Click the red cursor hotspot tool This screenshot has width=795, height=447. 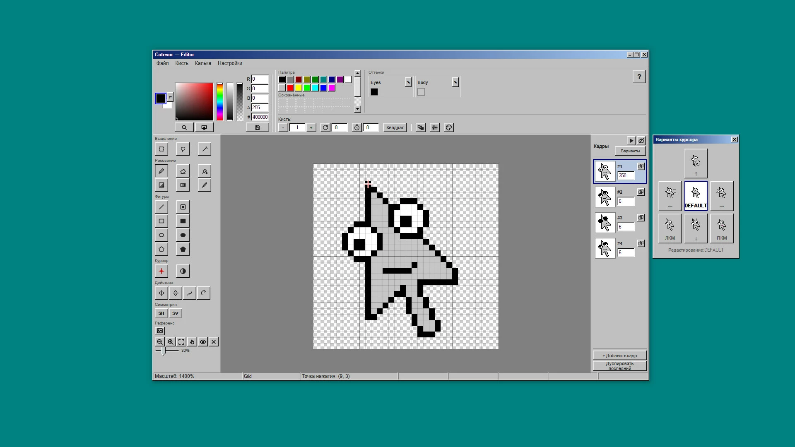point(161,271)
